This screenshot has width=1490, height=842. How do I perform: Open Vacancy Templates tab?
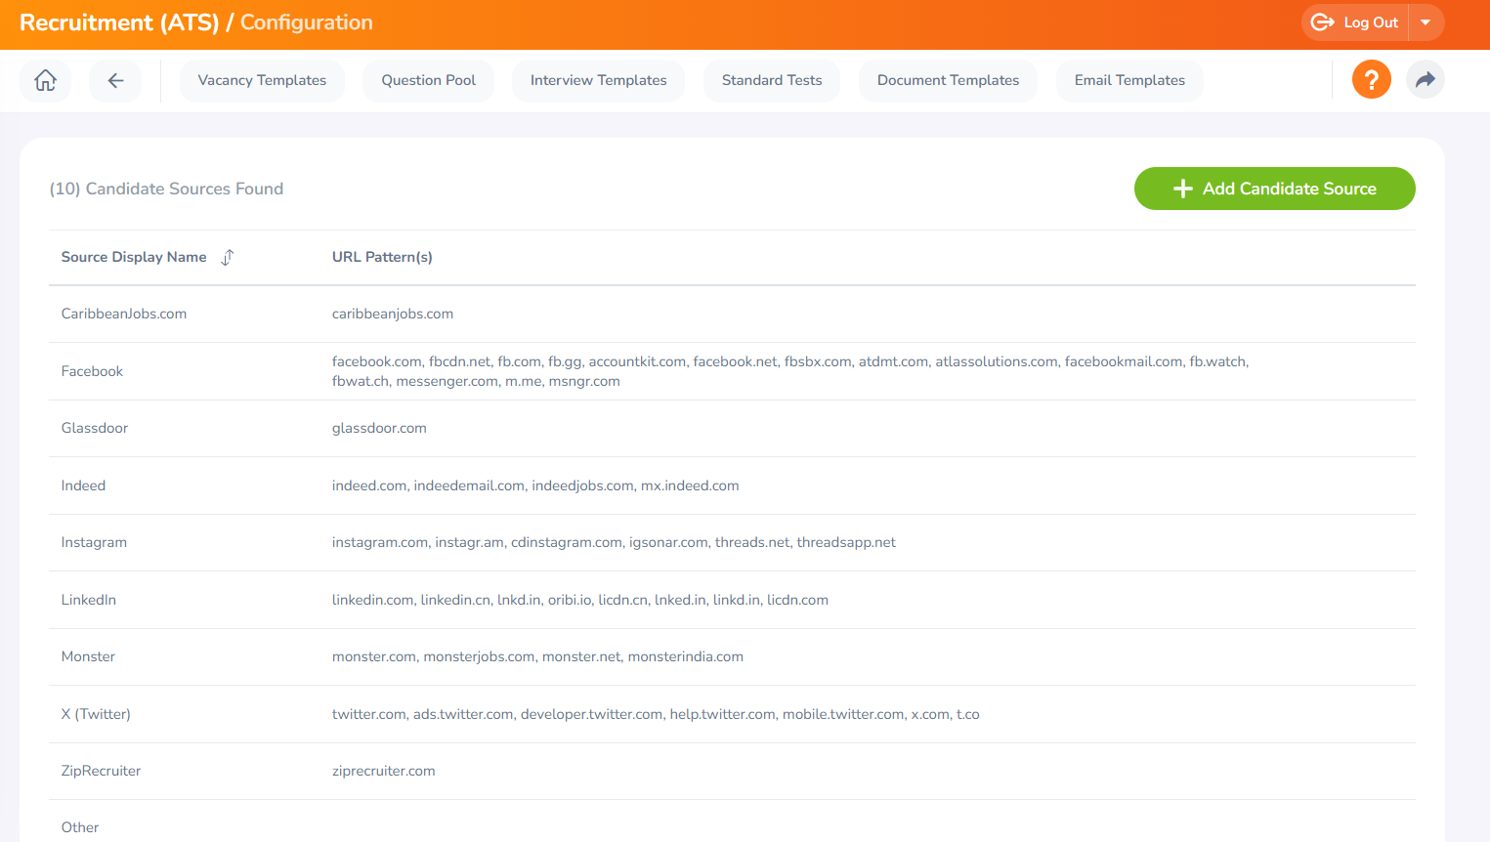tap(262, 80)
